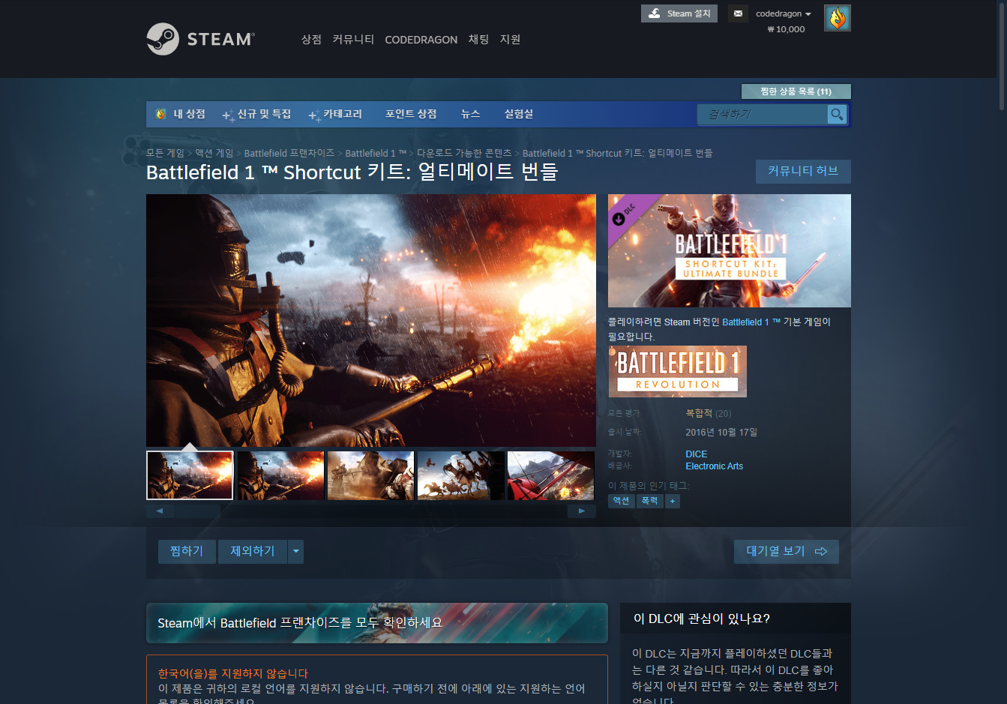
Task: Open Battlefield franchise banner
Action: click(377, 623)
